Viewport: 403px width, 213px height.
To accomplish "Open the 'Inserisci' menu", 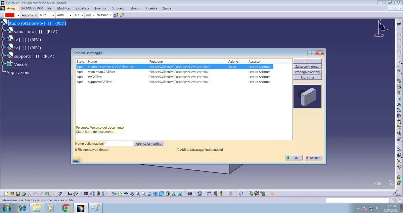I will point(100,8).
